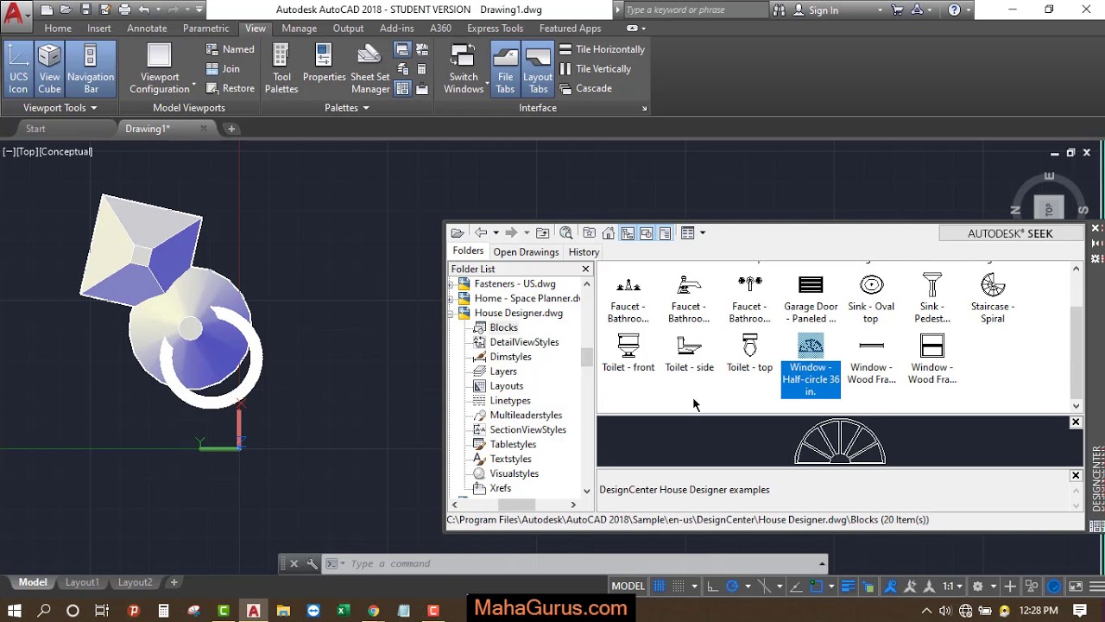
Task: Collapse House Designer.dwg tree node
Action: 451,313
